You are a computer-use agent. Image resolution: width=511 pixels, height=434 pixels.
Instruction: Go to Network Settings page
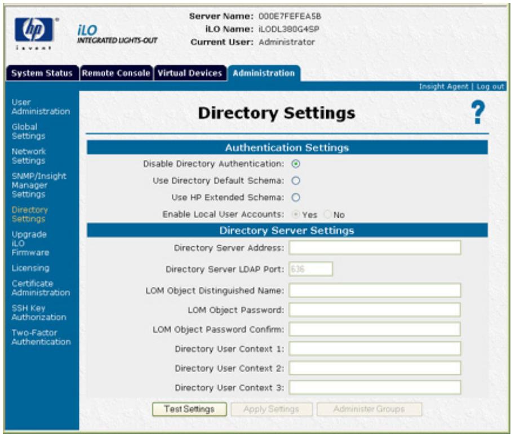click(x=29, y=156)
